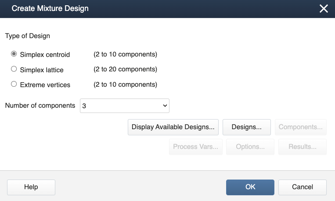Screen dimensions: 335x201
Task: Open the Designs... sub-dialog
Action: pos(247,127)
